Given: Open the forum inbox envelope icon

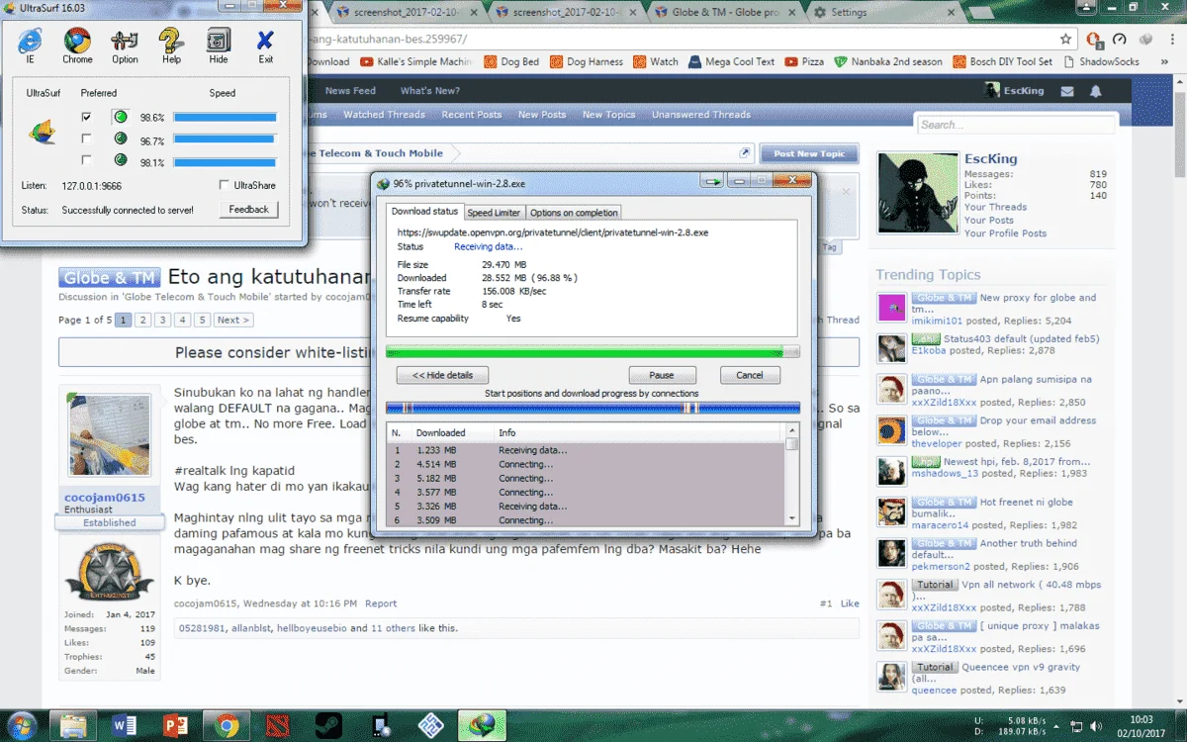Looking at the screenshot, I should (x=1067, y=91).
